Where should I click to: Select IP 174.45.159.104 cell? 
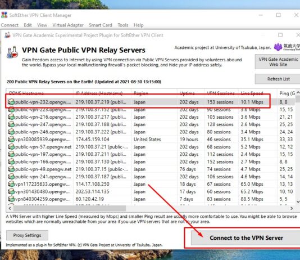[x=92, y=140]
